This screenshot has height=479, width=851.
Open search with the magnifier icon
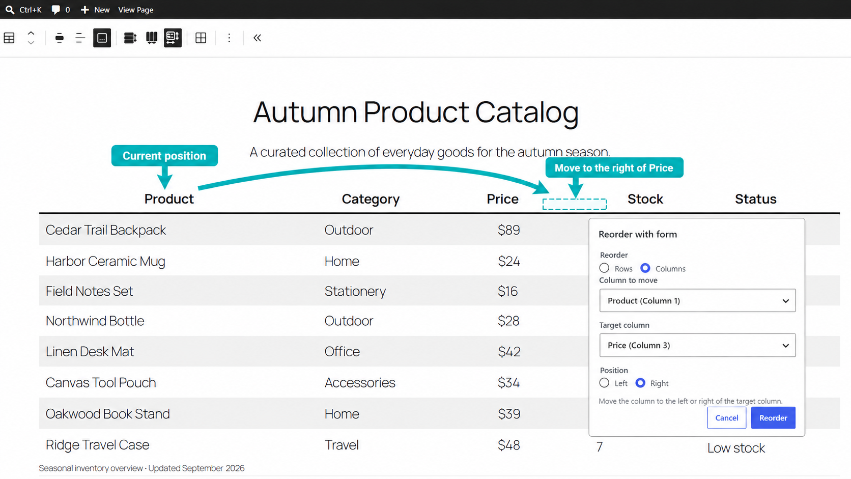(10, 10)
